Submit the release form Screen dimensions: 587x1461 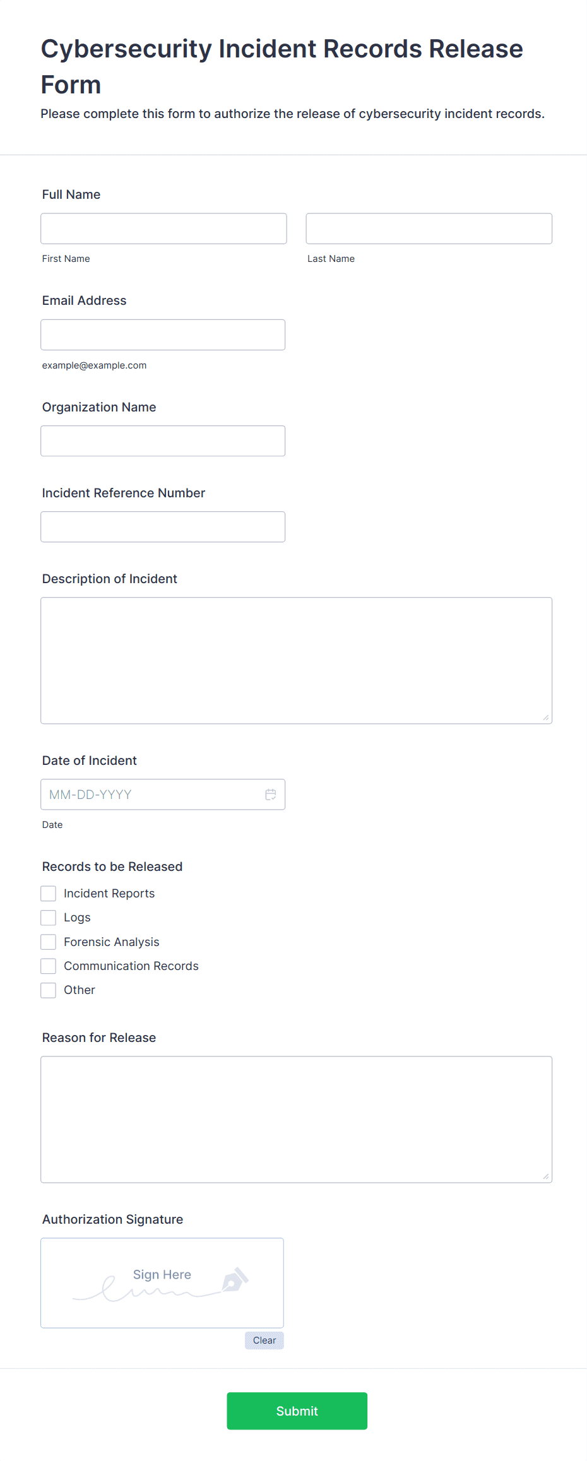(x=297, y=1411)
